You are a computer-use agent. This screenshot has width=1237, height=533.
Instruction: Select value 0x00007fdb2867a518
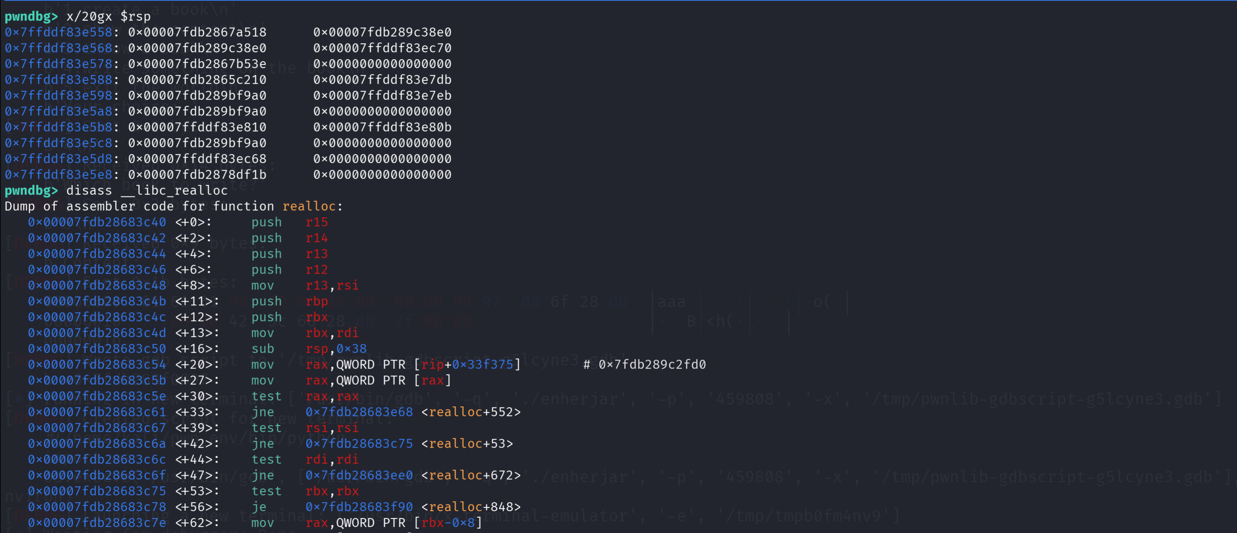coord(197,32)
